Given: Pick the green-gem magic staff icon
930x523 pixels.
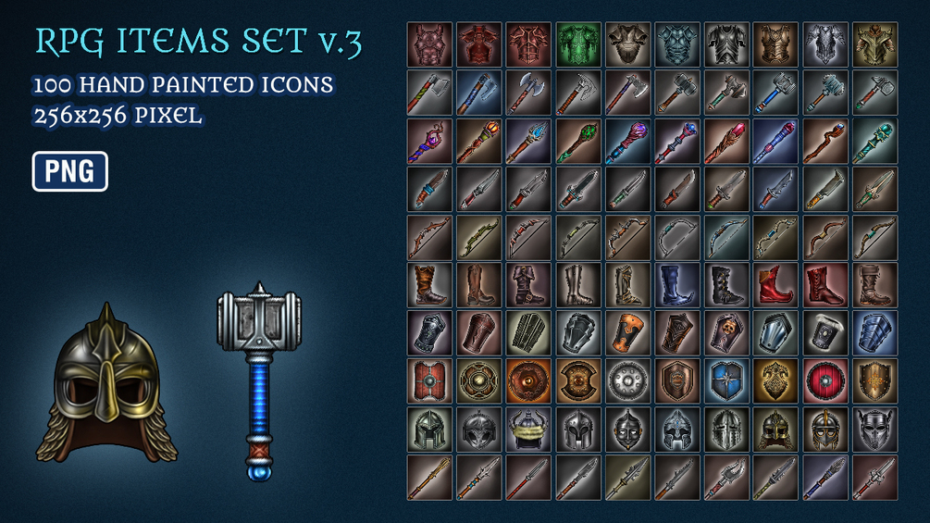Looking at the screenshot, I should [578, 141].
